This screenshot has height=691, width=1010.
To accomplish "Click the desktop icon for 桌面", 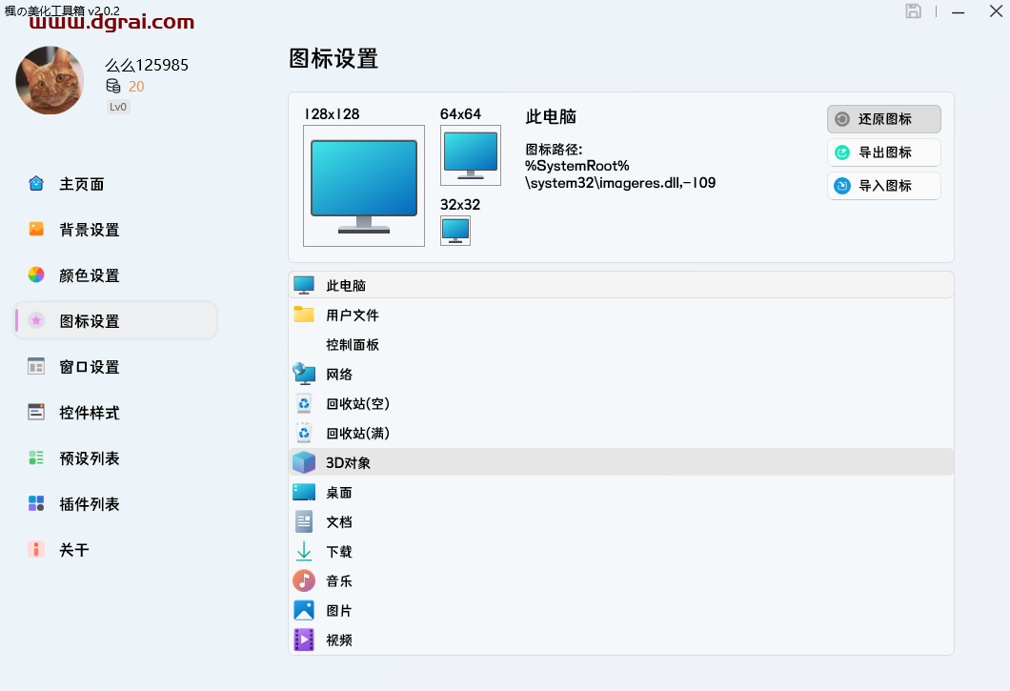I will pyautogui.click(x=304, y=492).
